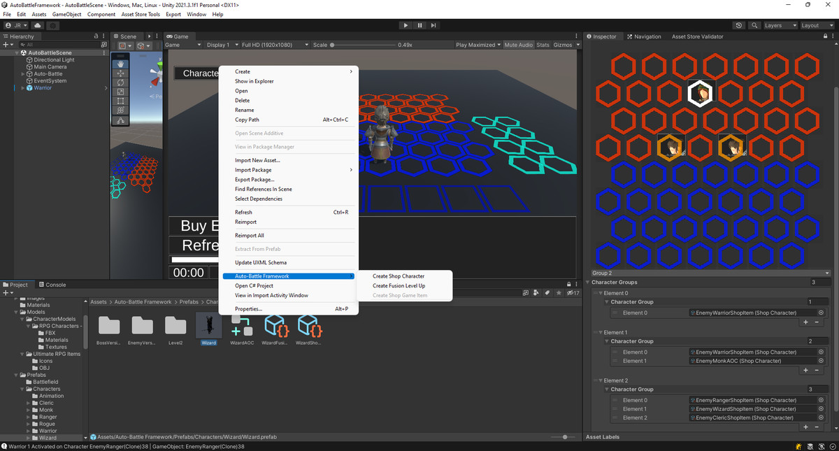Open the Layout dropdown

pyautogui.click(x=817, y=25)
